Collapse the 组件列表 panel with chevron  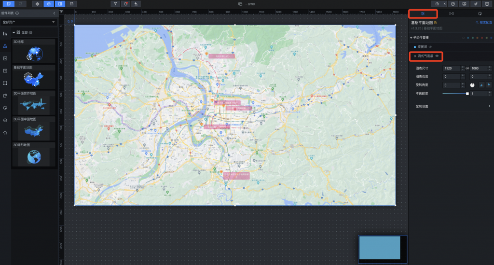click(54, 13)
